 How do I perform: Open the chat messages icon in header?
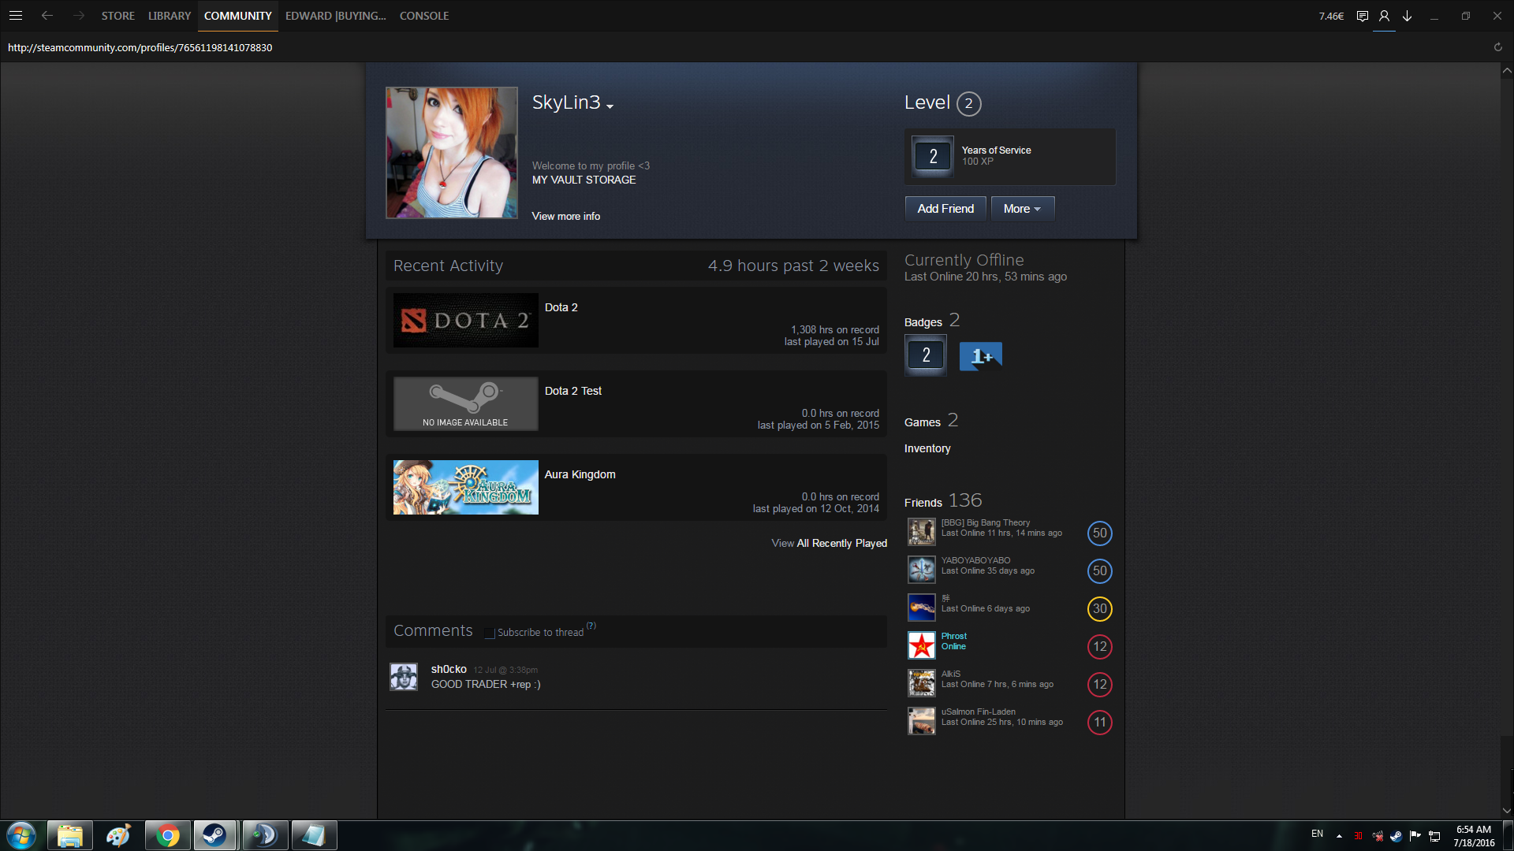pos(1362,16)
